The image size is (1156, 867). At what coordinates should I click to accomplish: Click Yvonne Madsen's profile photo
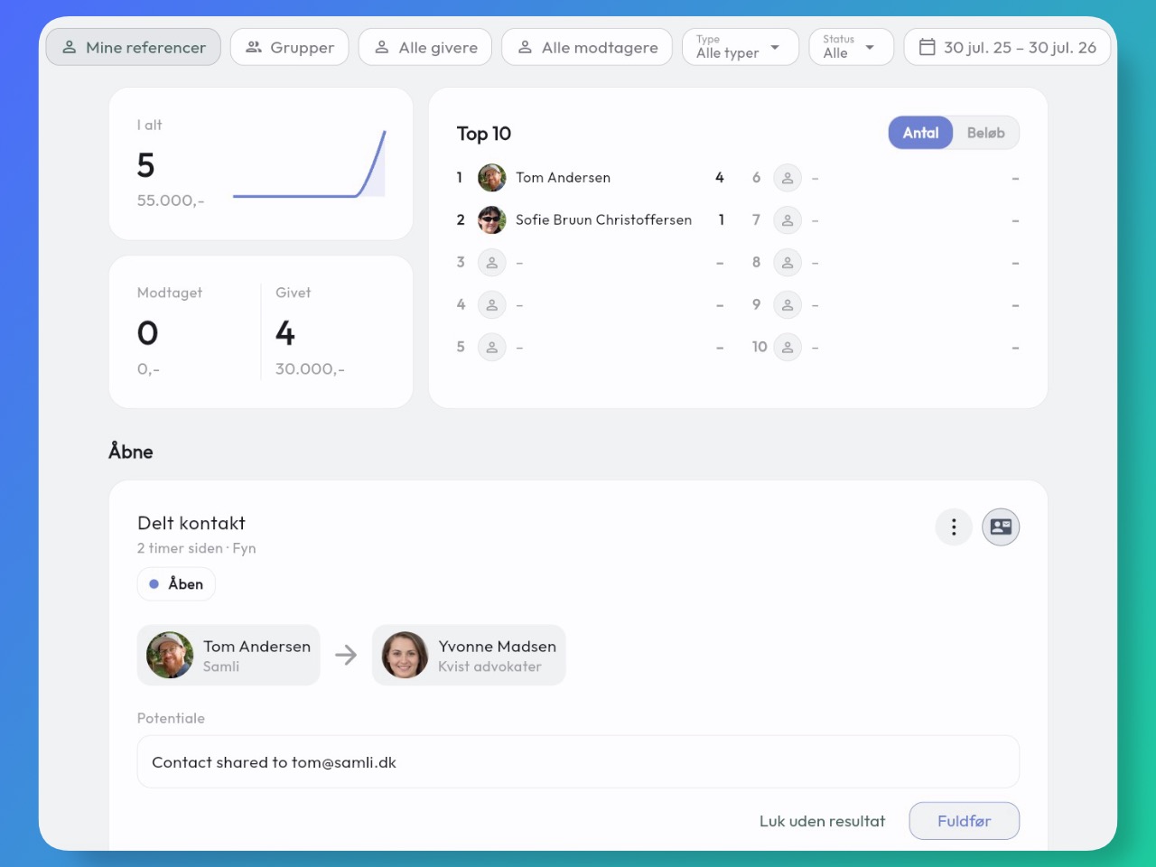point(405,655)
